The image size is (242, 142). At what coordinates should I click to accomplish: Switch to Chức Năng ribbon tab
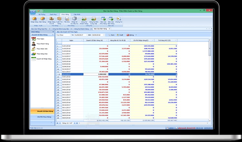pos(65,14)
